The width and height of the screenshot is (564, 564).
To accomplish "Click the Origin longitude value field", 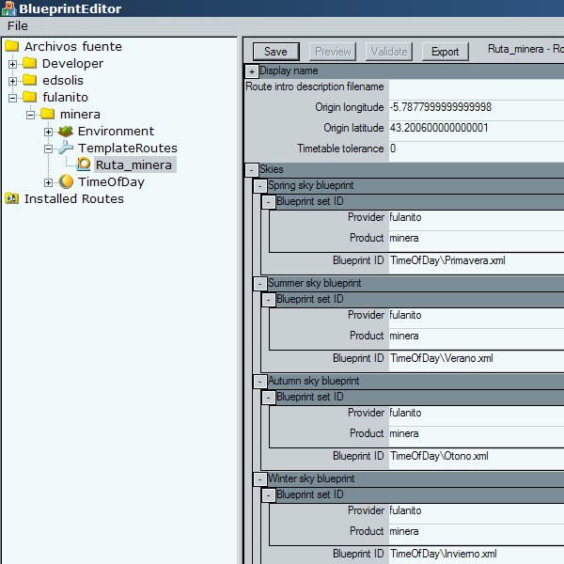I will tap(475, 107).
